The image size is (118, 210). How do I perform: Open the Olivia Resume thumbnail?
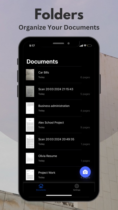pyautogui.click(x=30, y=158)
